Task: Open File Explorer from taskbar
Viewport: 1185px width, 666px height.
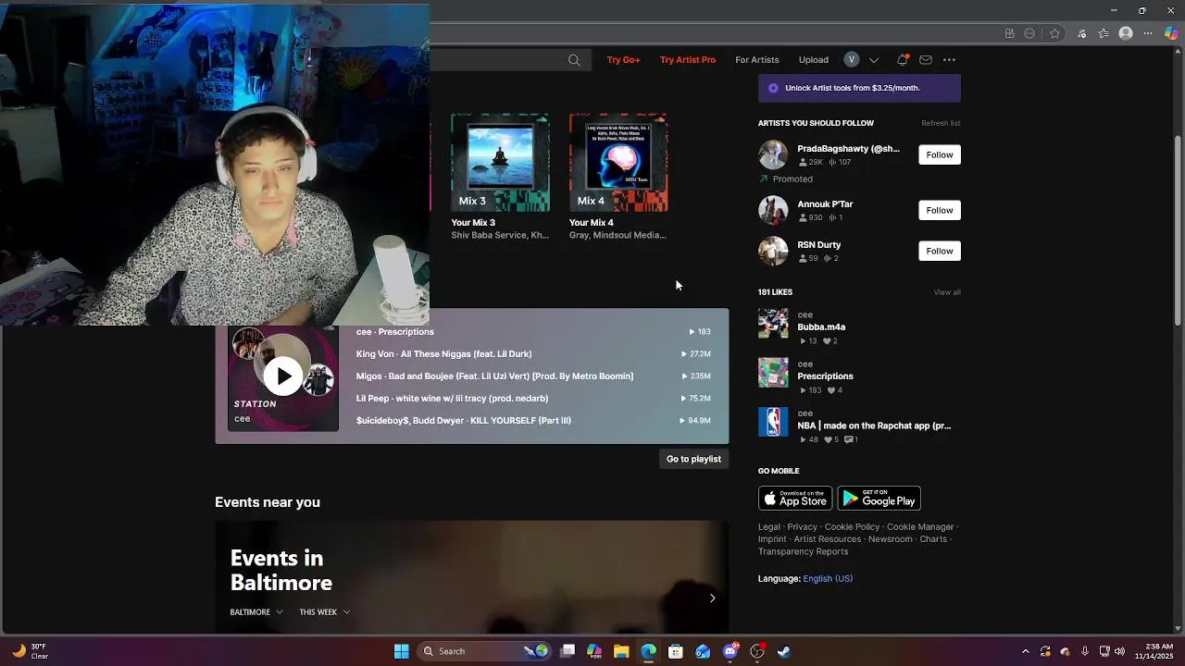Action: click(x=621, y=651)
